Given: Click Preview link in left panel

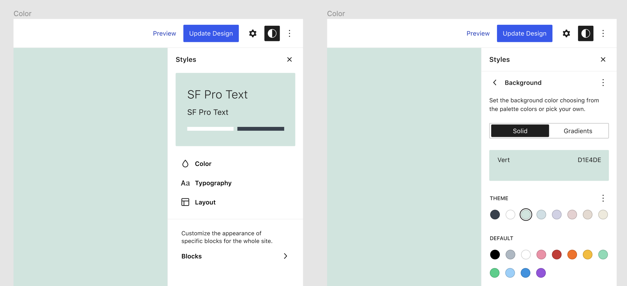Looking at the screenshot, I should click(x=164, y=33).
